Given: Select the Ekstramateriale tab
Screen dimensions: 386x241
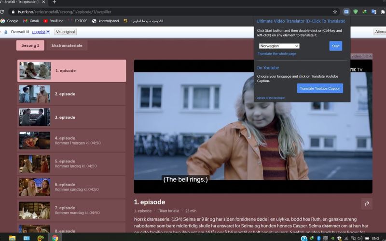Looking at the screenshot, I should [67, 45].
